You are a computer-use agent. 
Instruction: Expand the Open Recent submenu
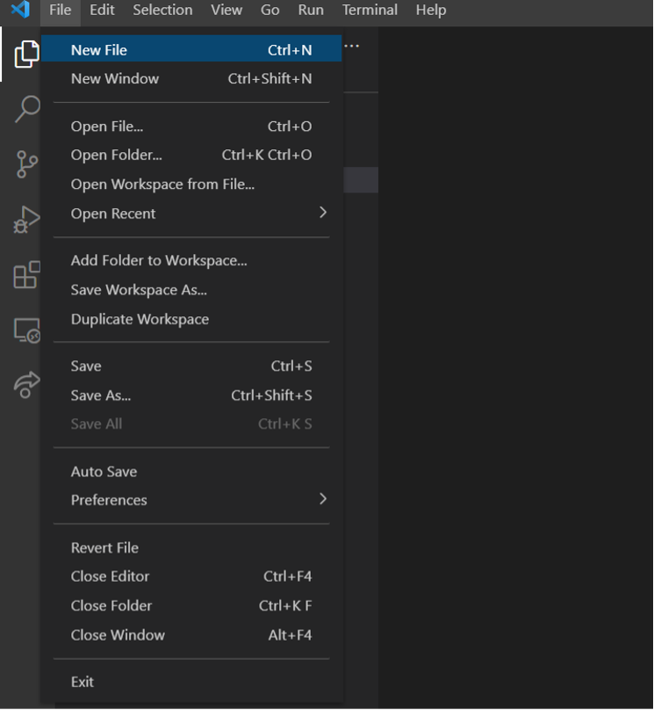point(191,214)
